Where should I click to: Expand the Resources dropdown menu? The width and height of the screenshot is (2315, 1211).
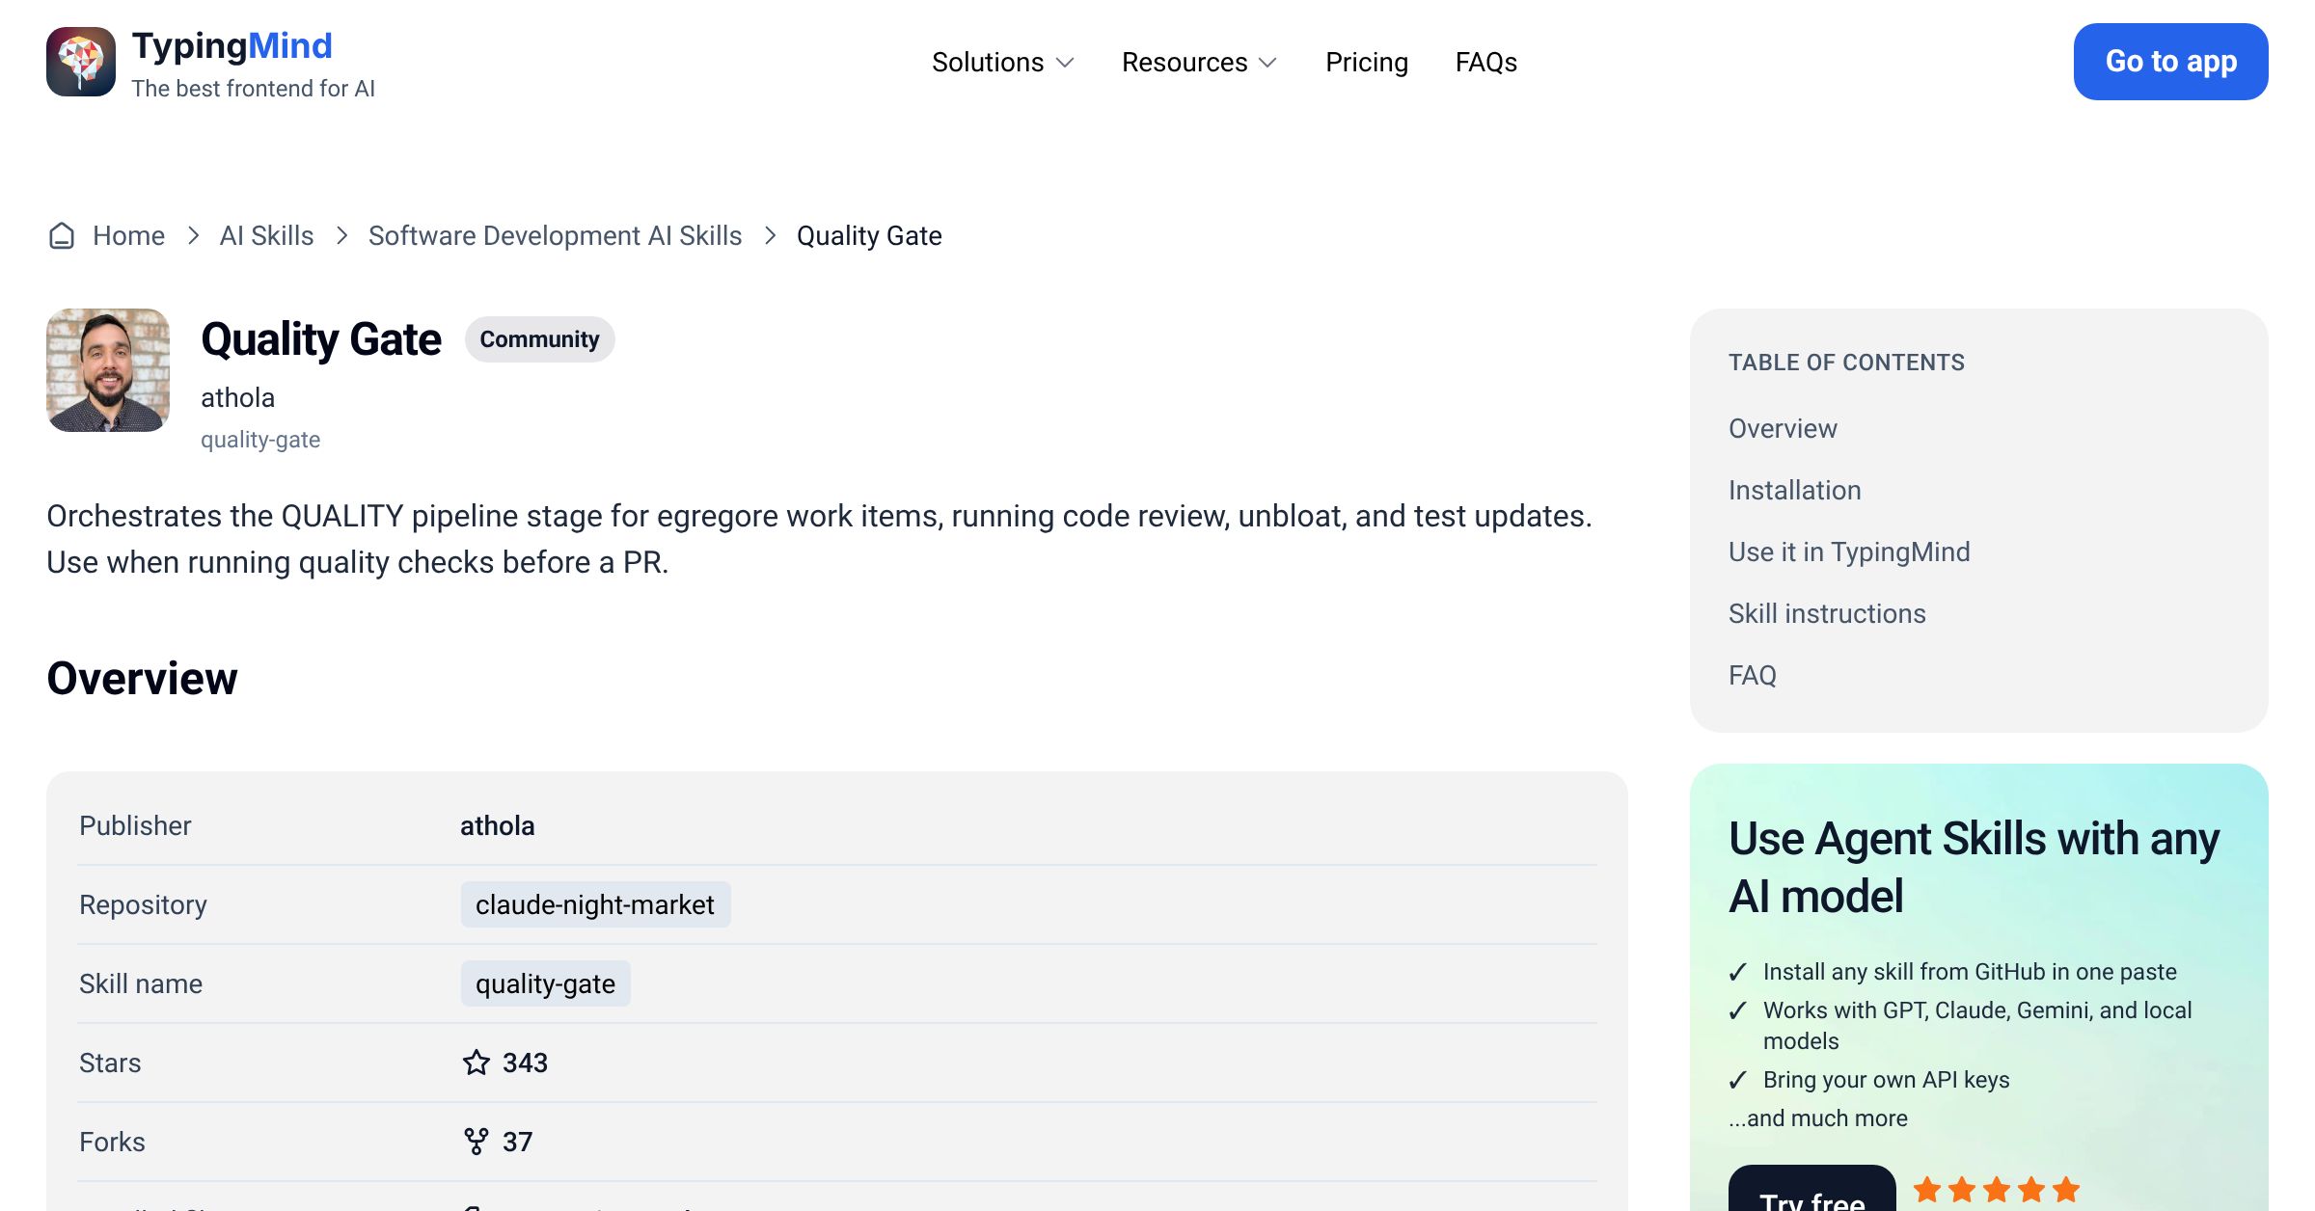click(1200, 62)
